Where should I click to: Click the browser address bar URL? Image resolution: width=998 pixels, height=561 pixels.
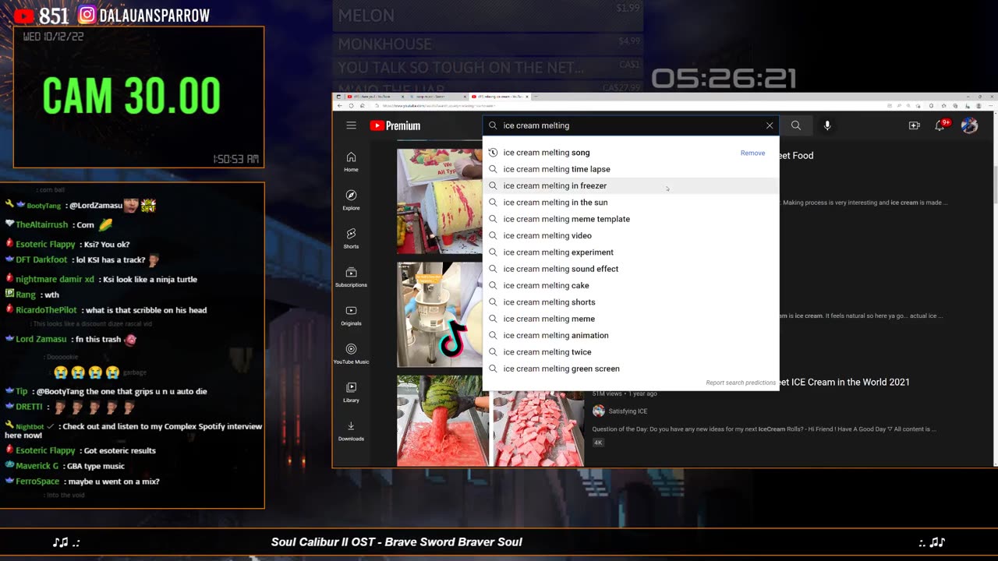pos(440,105)
